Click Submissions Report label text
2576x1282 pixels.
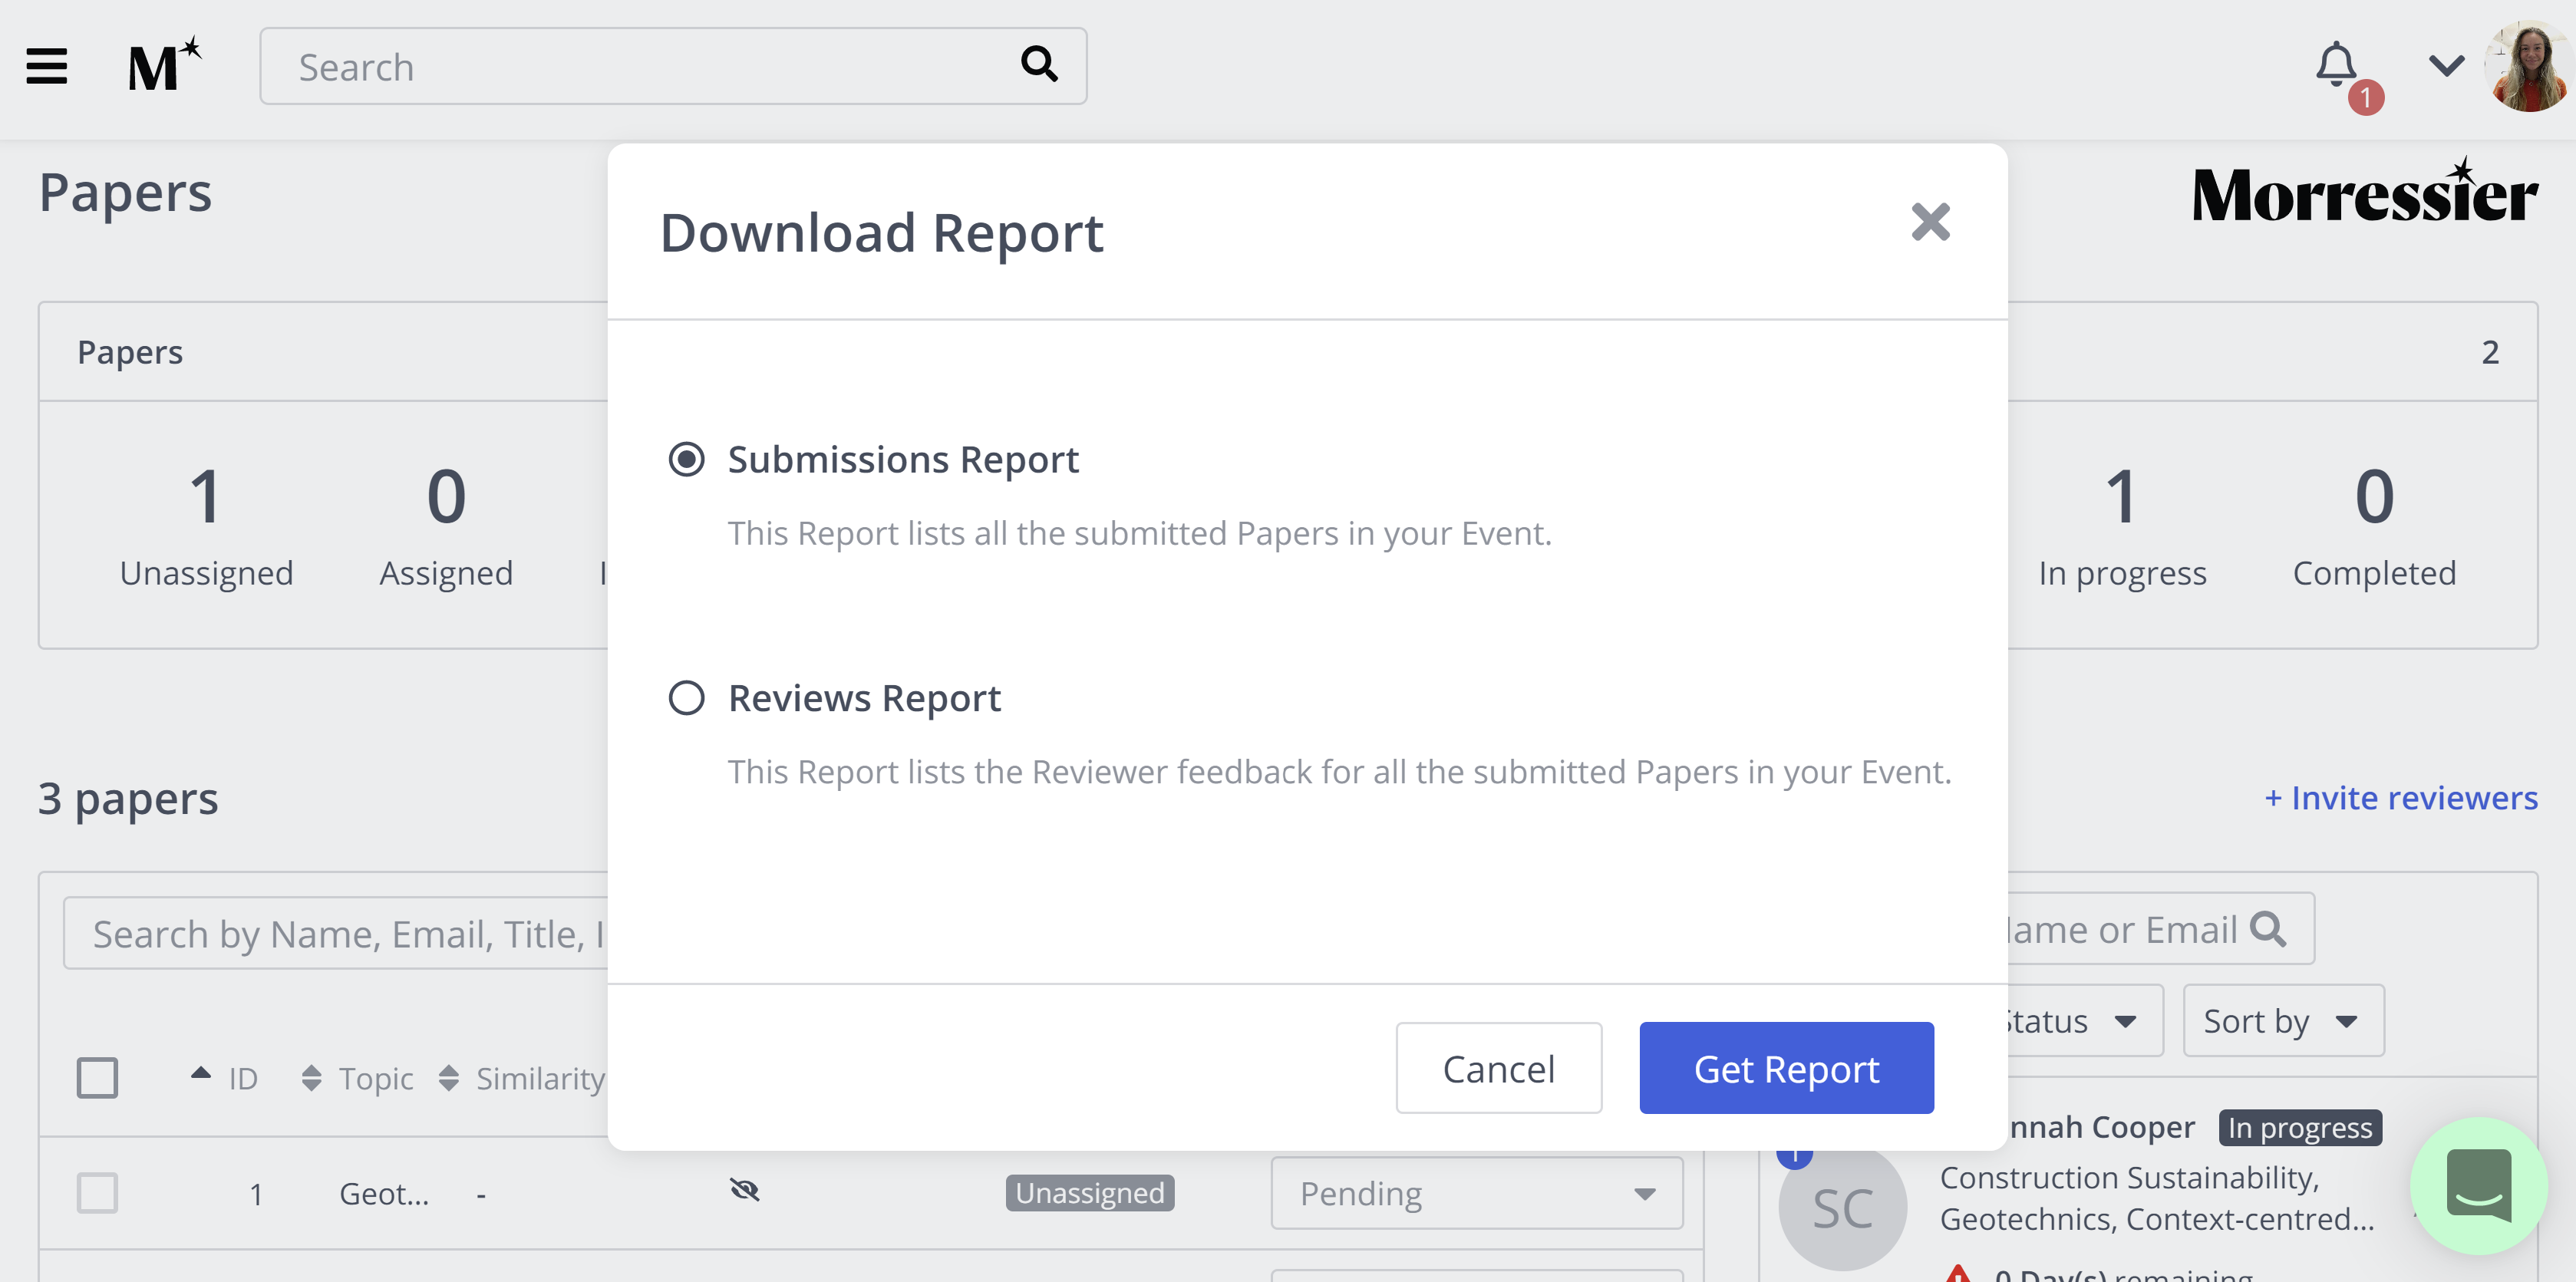[x=903, y=460]
